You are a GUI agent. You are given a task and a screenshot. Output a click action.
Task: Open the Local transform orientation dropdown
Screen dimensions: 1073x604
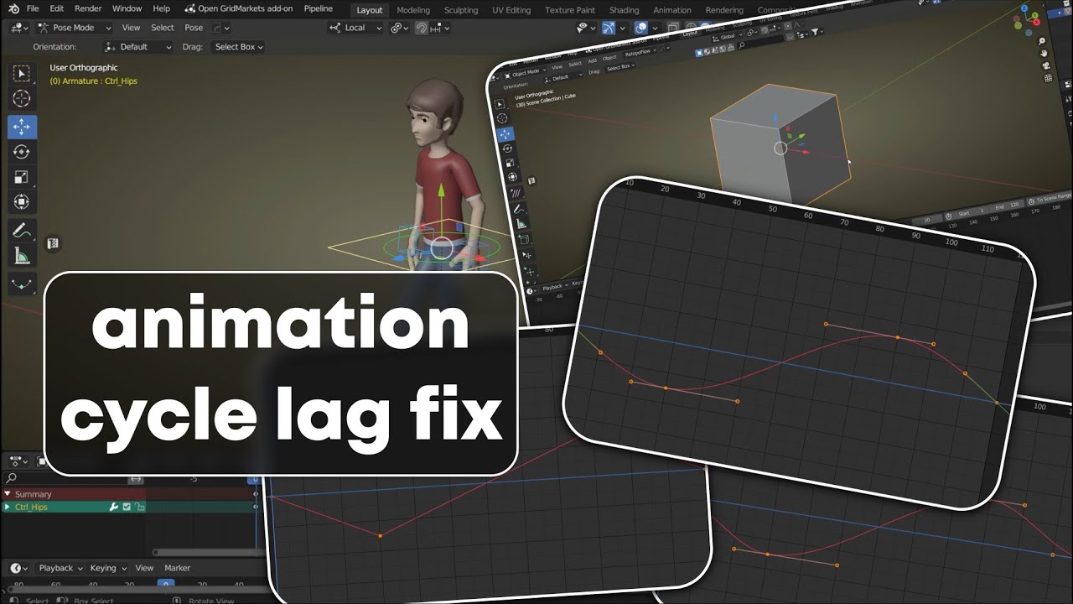(356, 28)
